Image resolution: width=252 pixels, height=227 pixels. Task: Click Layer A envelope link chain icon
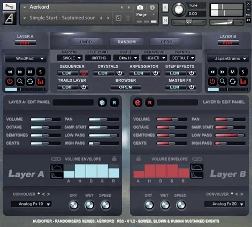56,159
